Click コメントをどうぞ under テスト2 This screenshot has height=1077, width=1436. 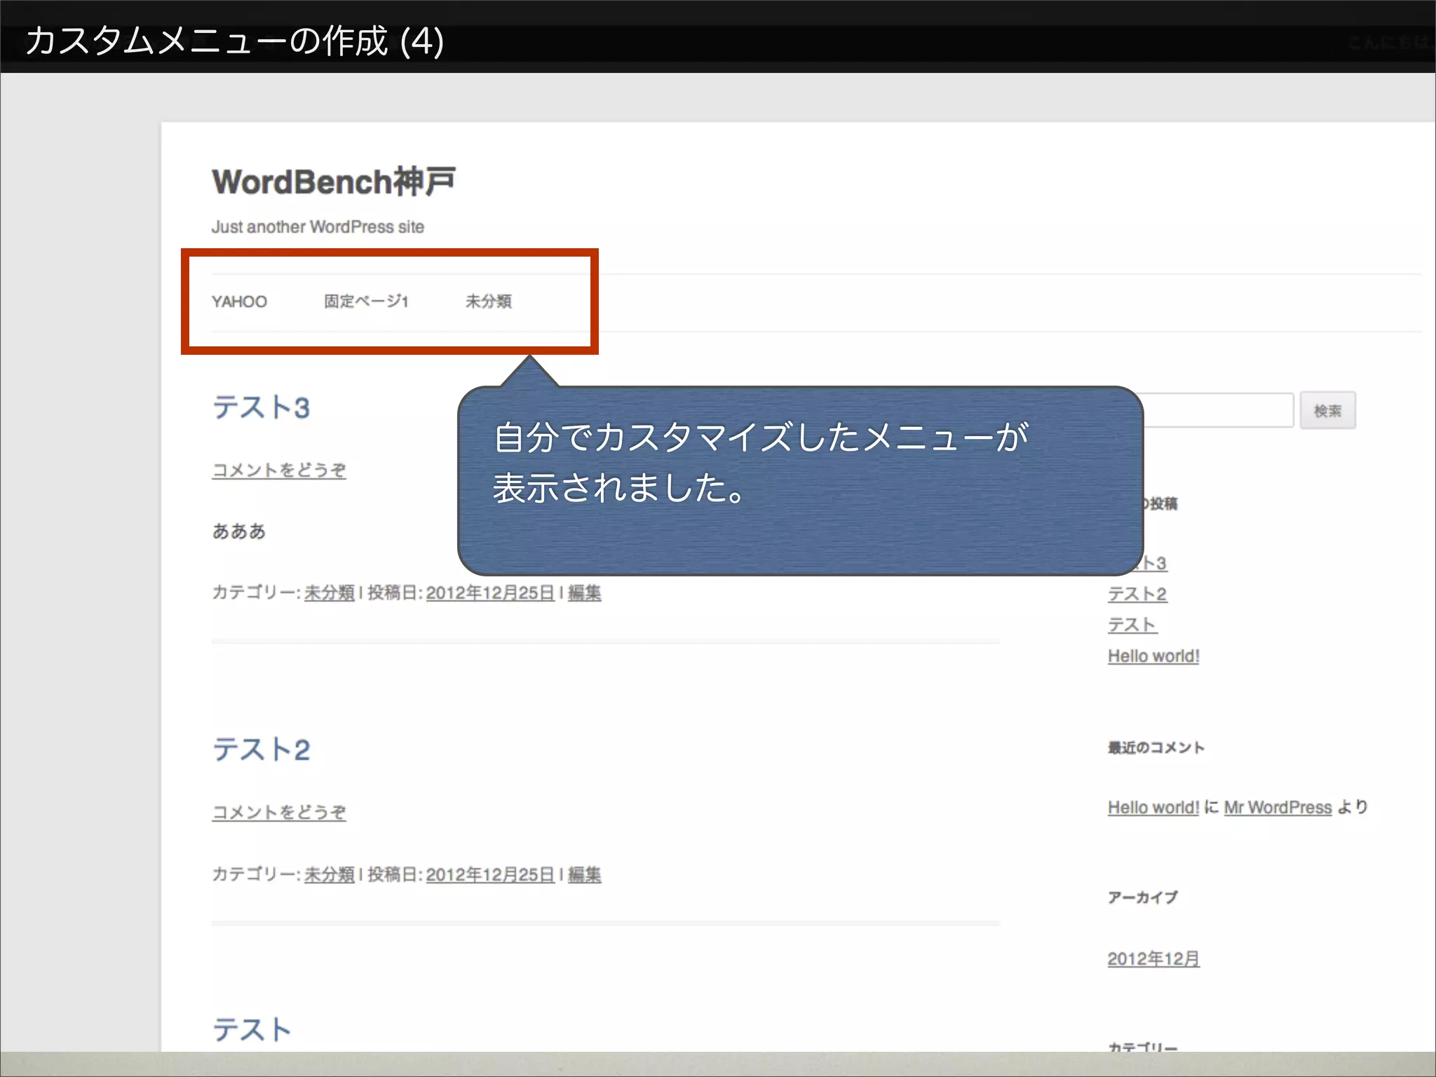click(279, 812)
